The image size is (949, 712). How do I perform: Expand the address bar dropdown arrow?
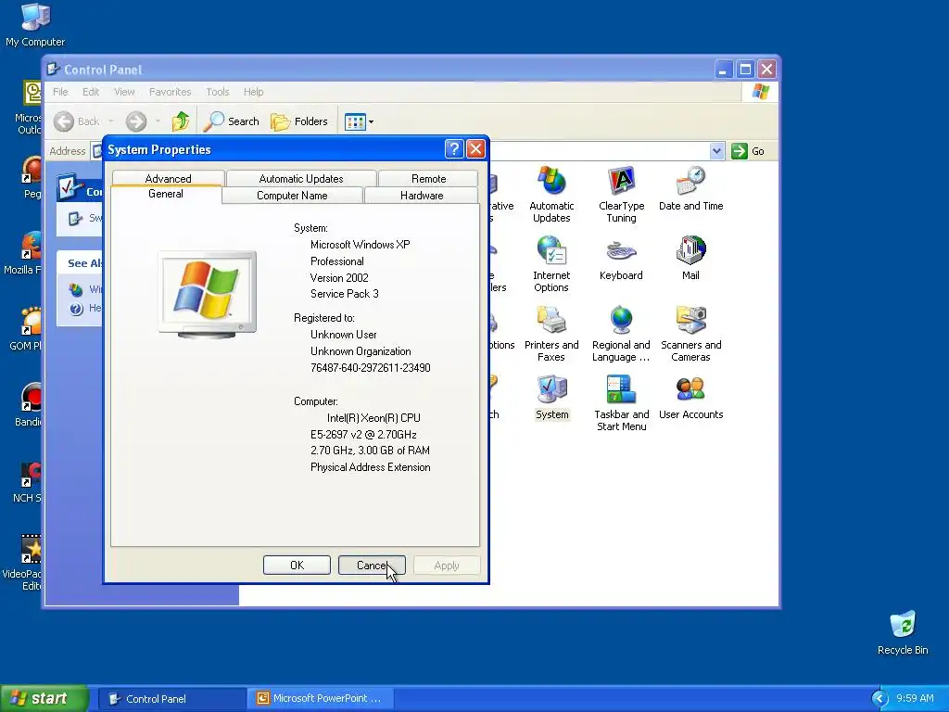pyautogui.click(x=716, y=151)
